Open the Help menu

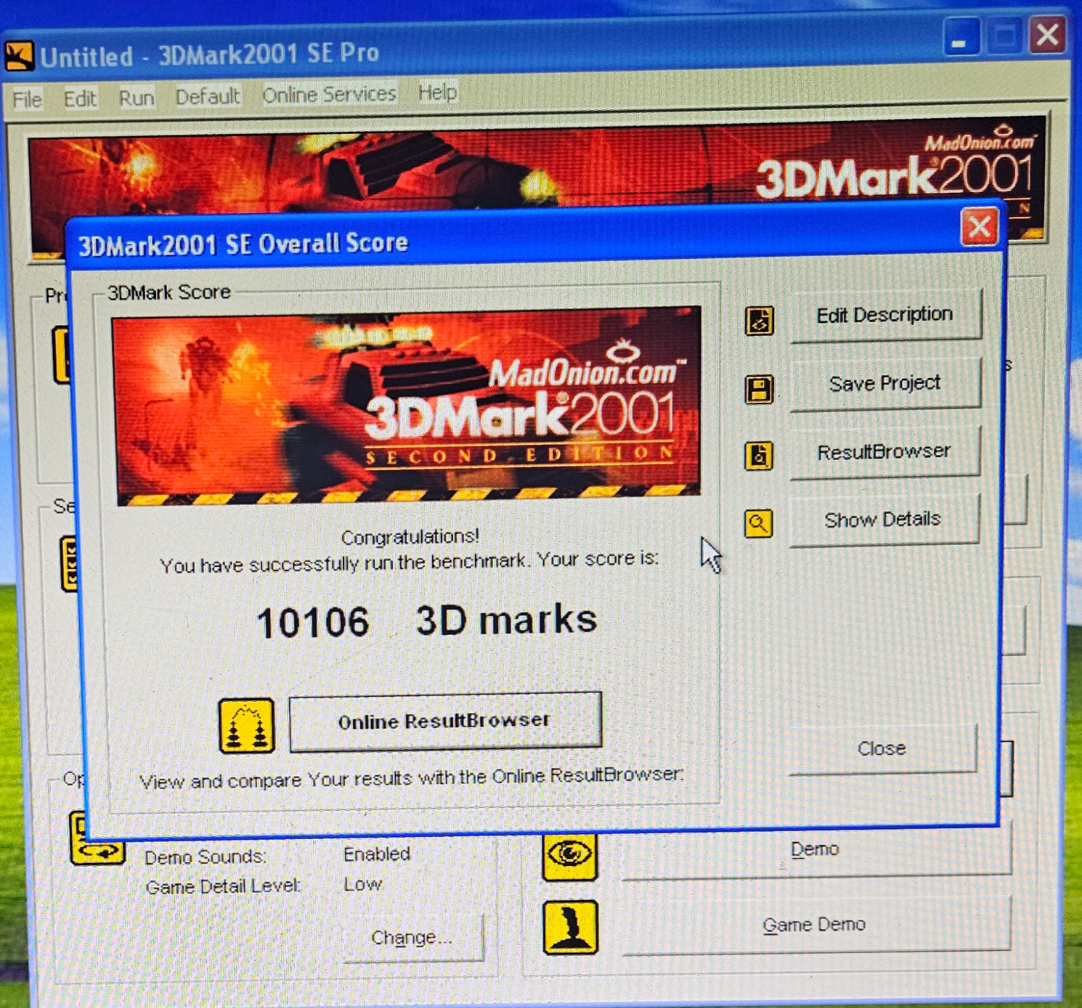pyautogui.click(x=438, y=92)
